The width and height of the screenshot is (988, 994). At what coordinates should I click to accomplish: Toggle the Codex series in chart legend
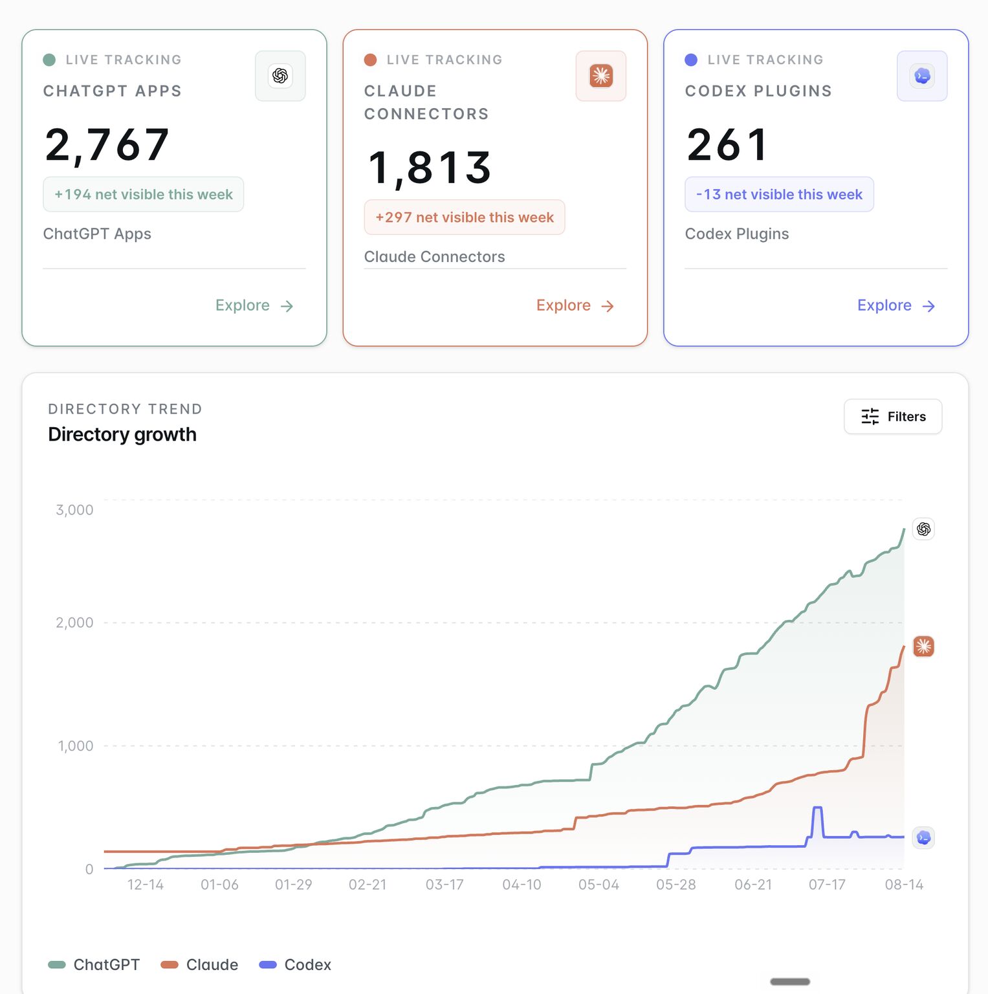[295, 965]
